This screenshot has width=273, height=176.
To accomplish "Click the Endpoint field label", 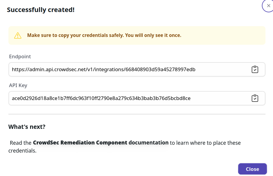I will coord(20,56).
